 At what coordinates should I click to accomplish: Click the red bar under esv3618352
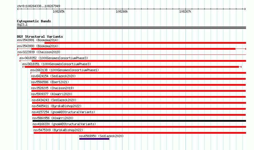139,61
